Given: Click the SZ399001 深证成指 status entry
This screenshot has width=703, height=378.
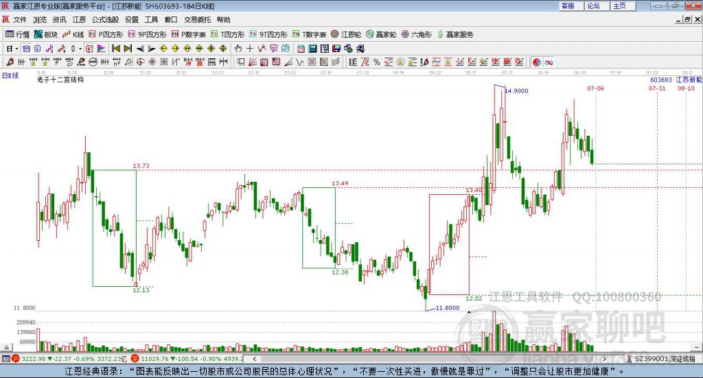Looking at the screenshot, I should point(661,359).
